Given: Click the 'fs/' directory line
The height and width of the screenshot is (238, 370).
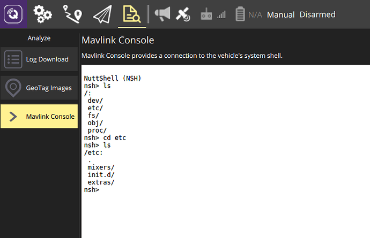Looking at the screenshot, I should click(x=93, y=116).
